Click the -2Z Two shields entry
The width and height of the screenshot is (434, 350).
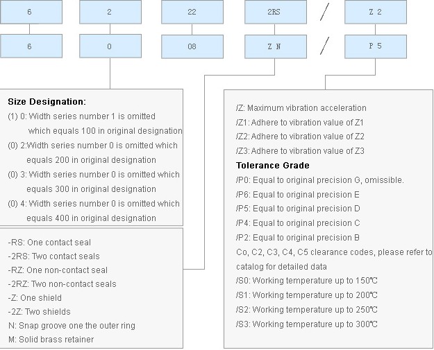(x=39, y=312)
